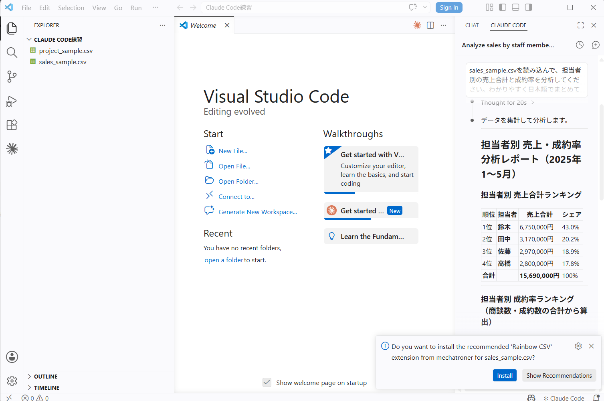Open editor More Actions ellipsis menu
The image size is (604, 401).
443,25
